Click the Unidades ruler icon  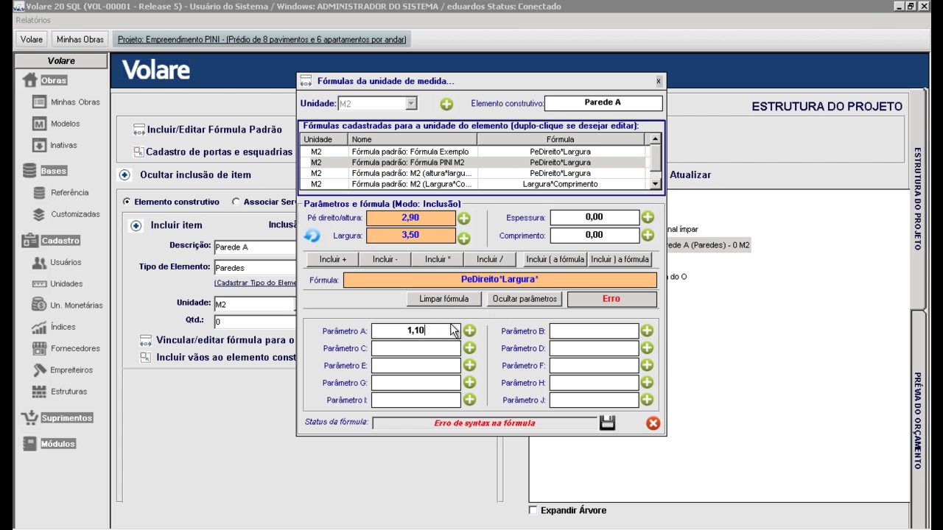point(39,283)
